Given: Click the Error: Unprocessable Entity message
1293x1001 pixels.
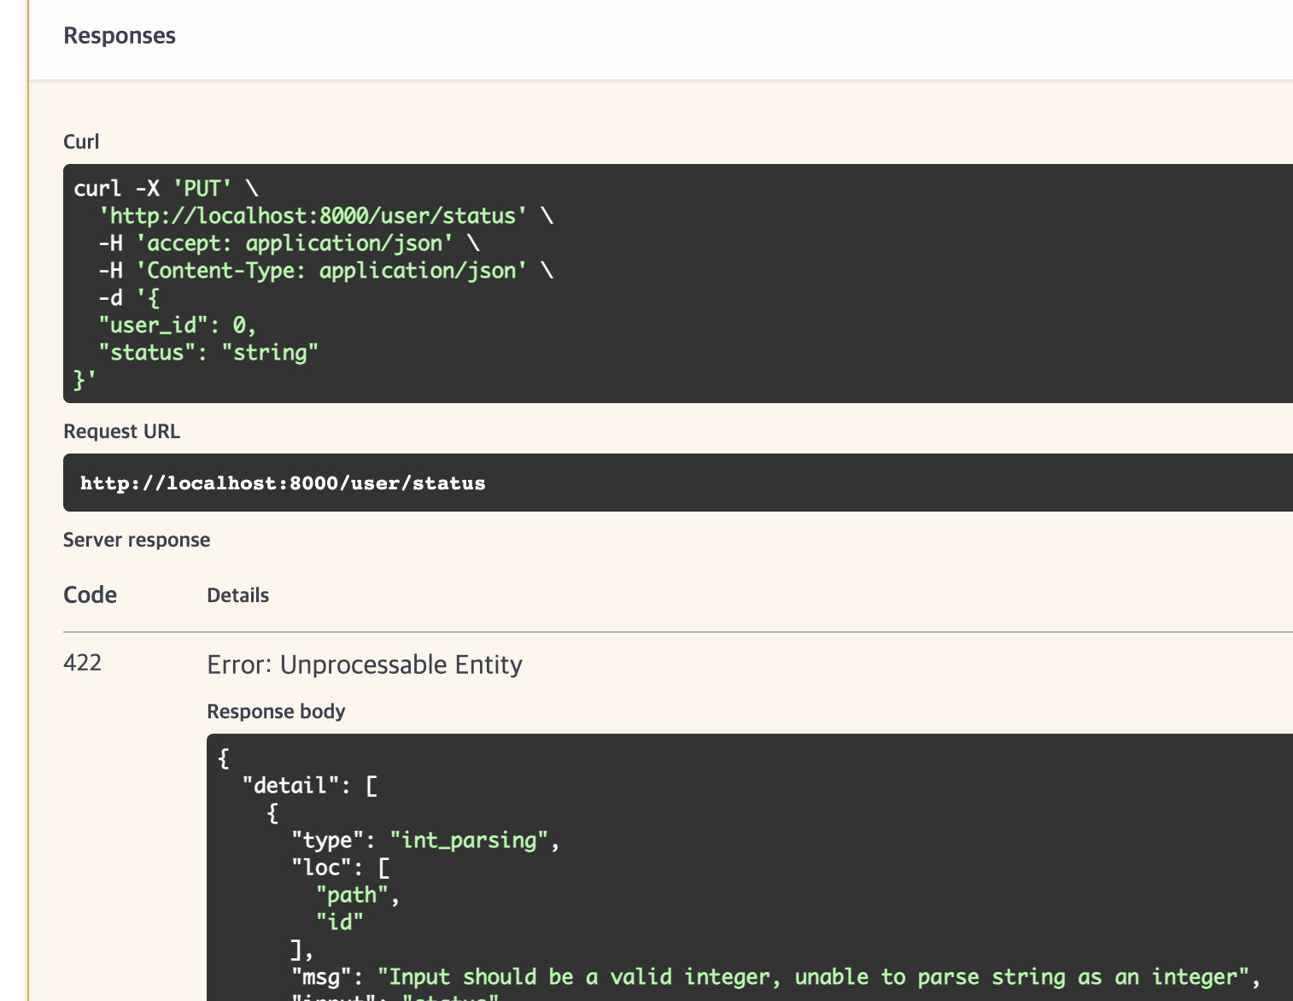Looking at the screenshot, I should [365, 664].
